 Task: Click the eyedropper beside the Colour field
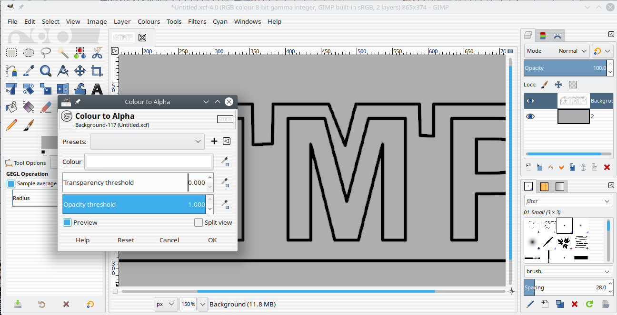(x=225, y=162)
